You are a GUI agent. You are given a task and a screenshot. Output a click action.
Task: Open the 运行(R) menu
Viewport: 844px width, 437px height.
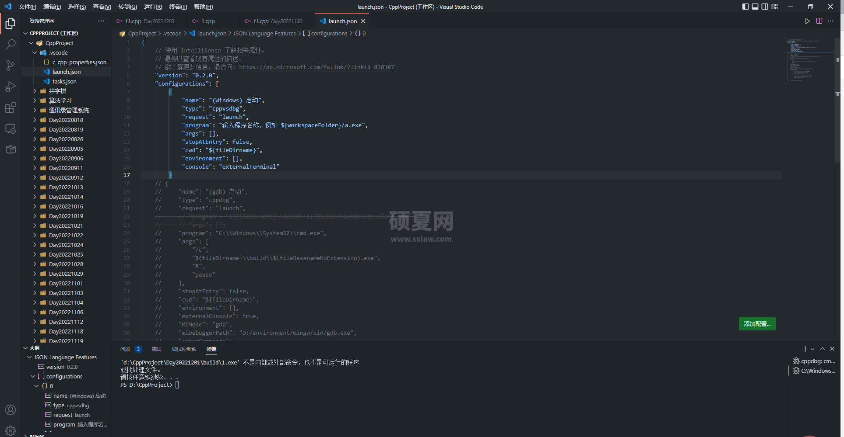pyautogui.click(x=153, y=7)
